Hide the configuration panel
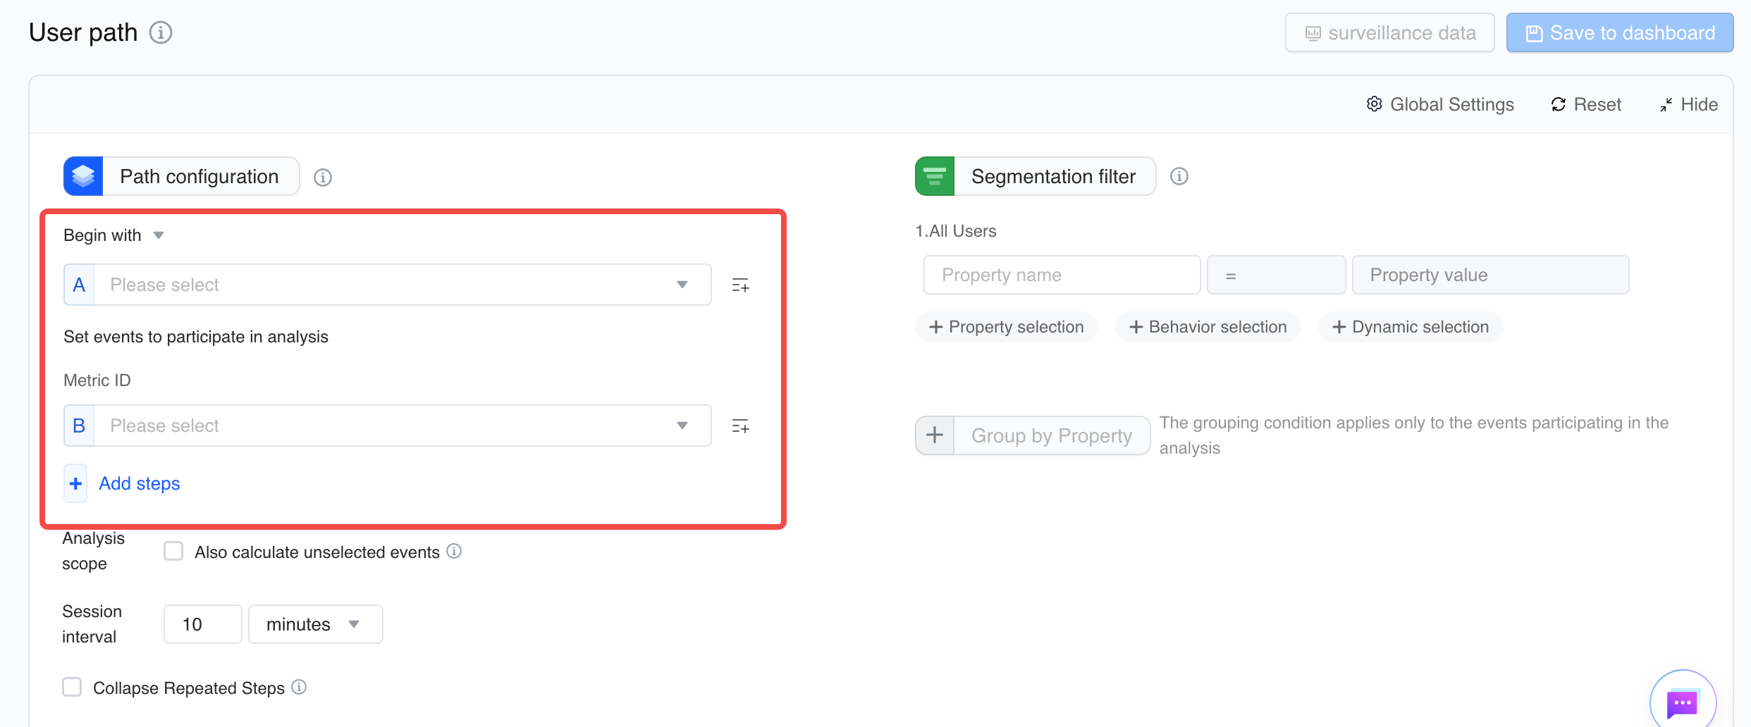Viewport: 1751px width, 727px height. [1688, 104]
